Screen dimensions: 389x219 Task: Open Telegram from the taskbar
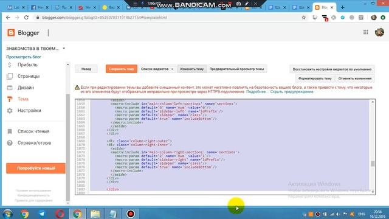[x=42, y=214]
